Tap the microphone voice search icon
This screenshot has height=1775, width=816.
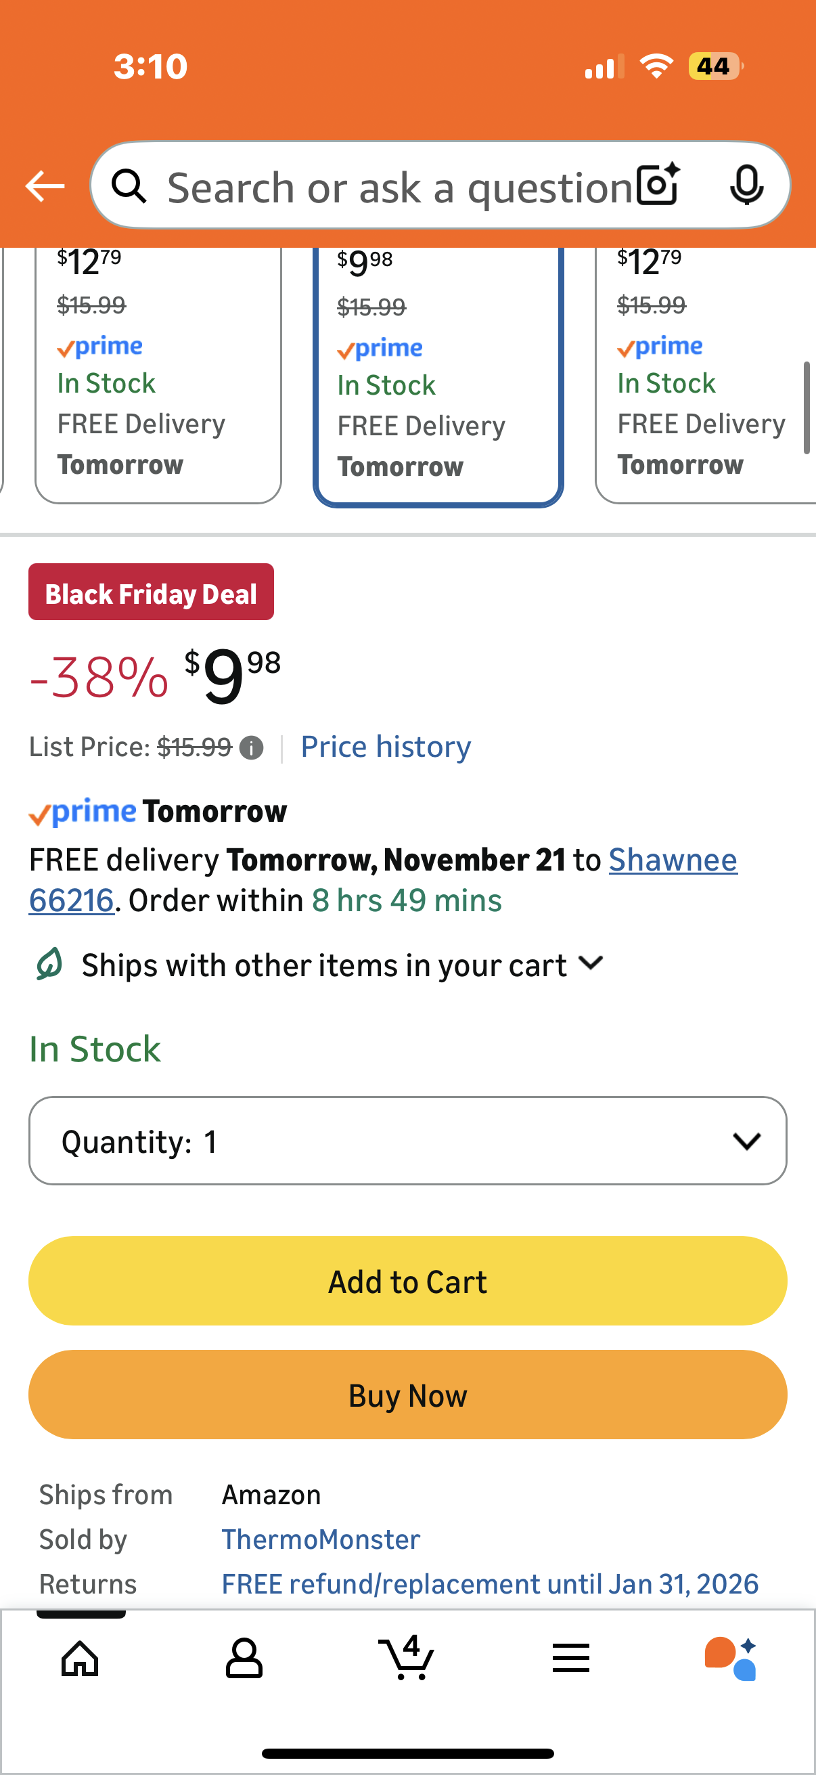pos(746,185)
